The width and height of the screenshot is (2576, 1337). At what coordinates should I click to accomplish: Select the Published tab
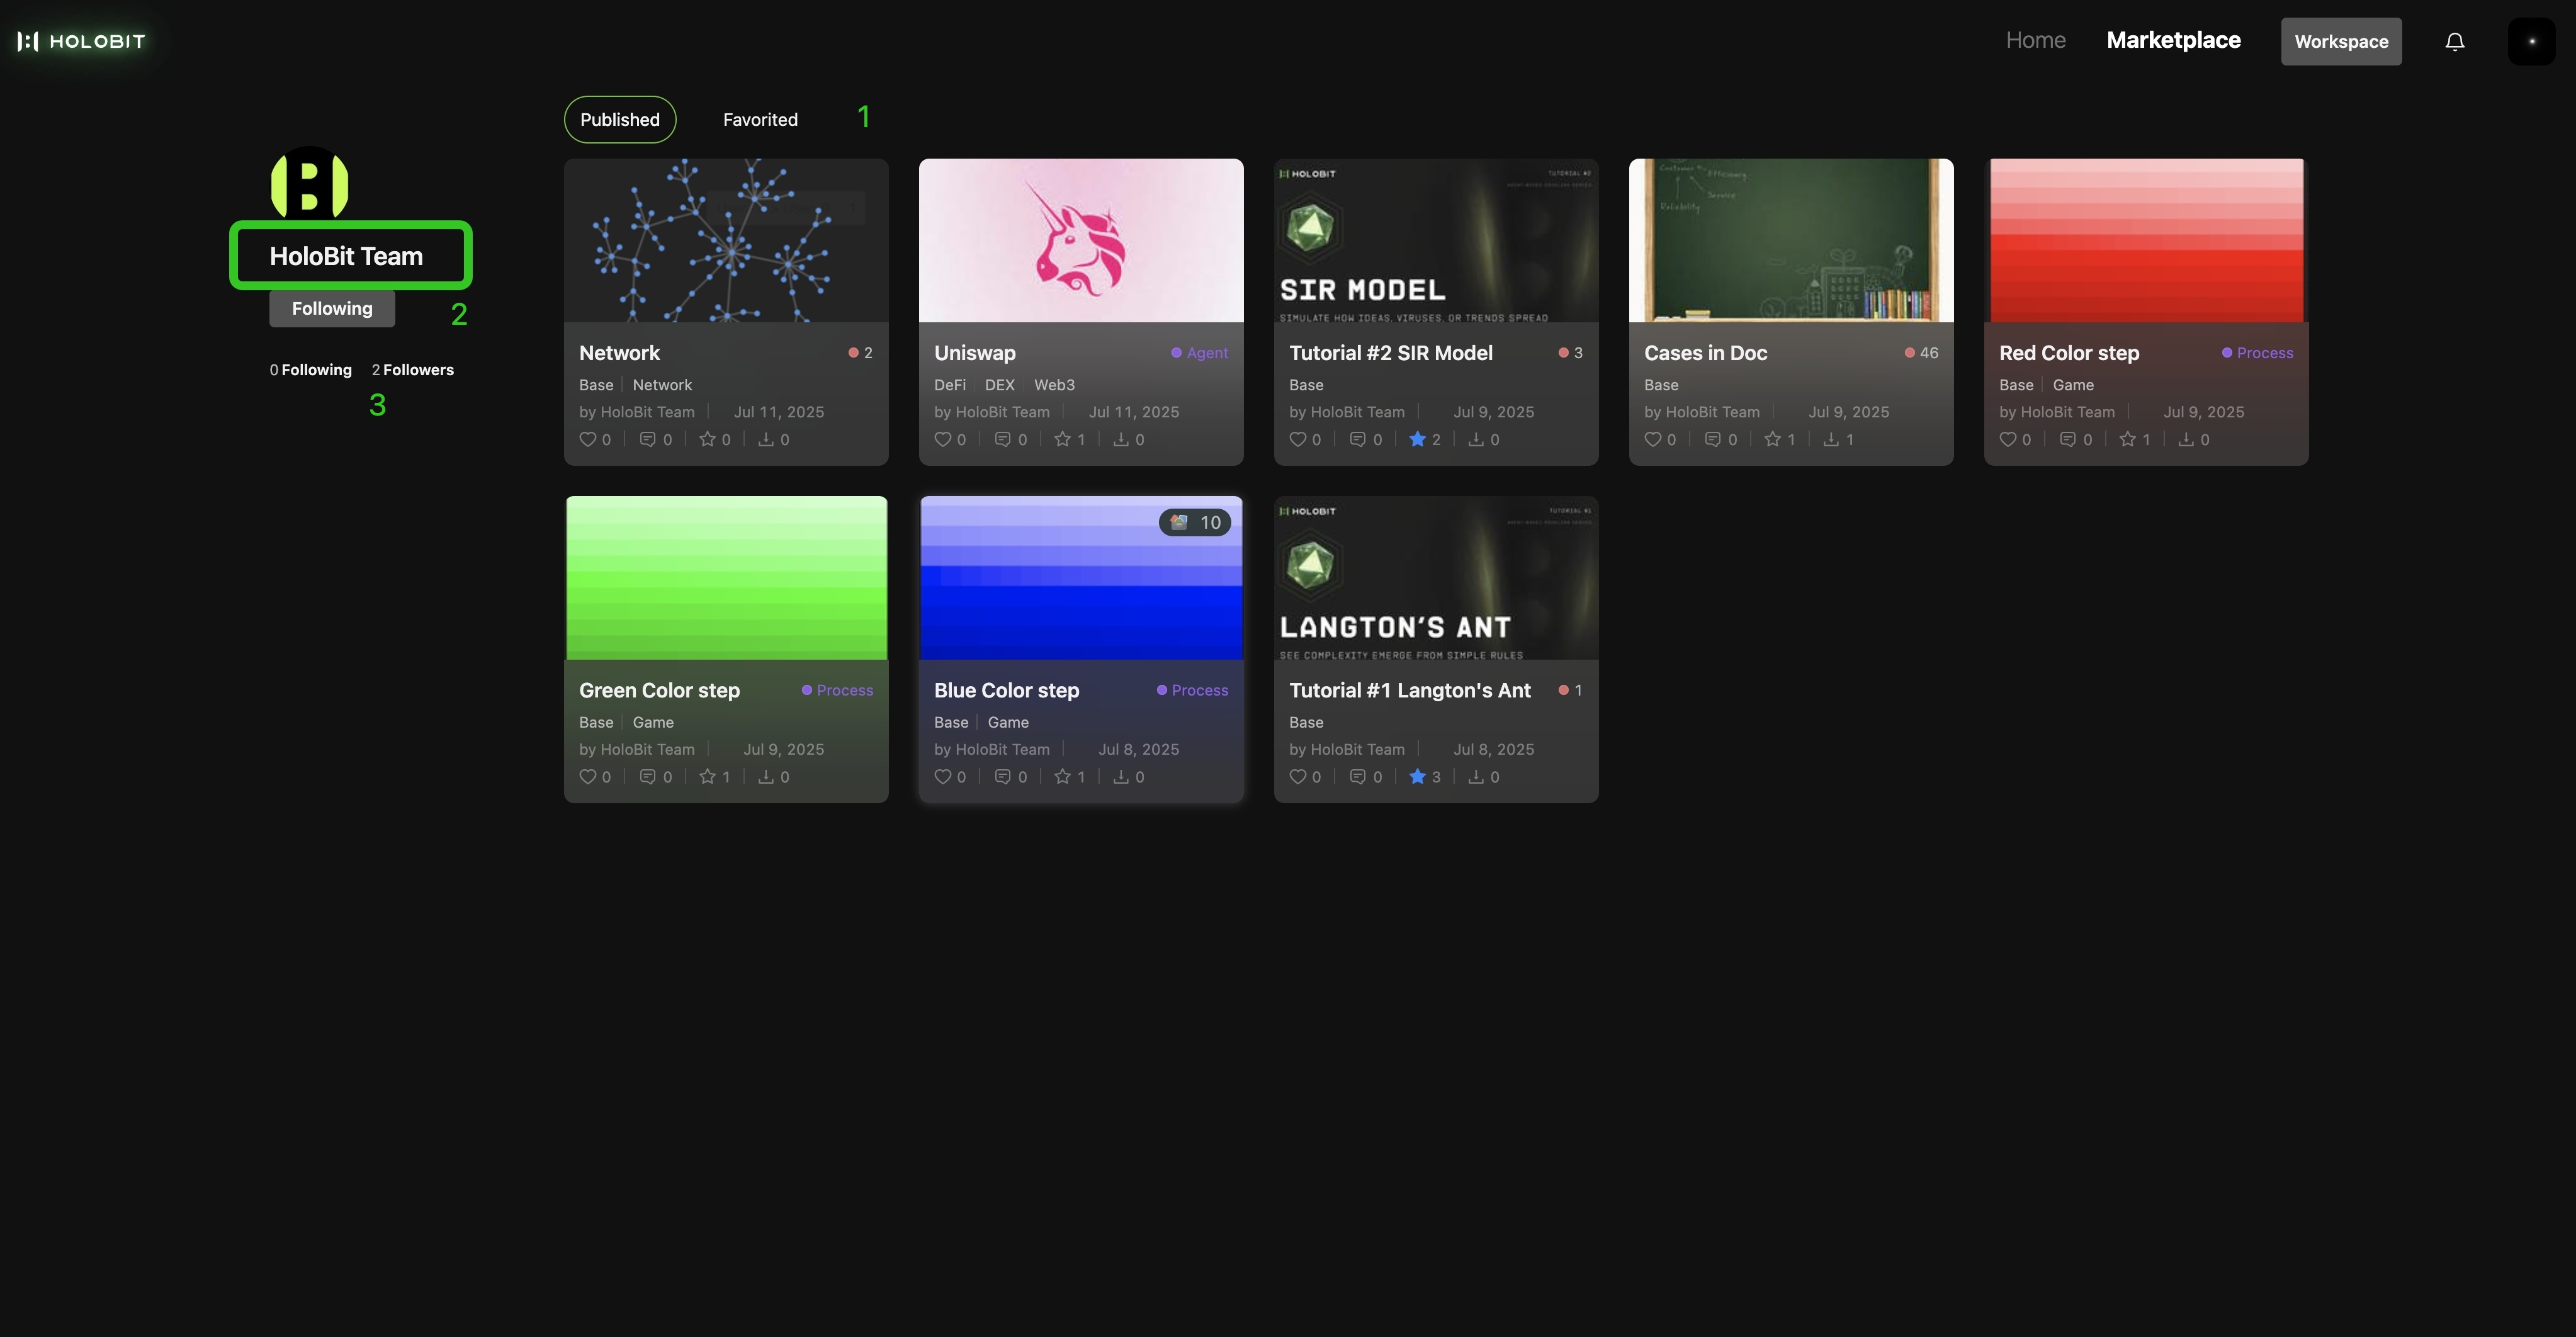click(619, 120)
